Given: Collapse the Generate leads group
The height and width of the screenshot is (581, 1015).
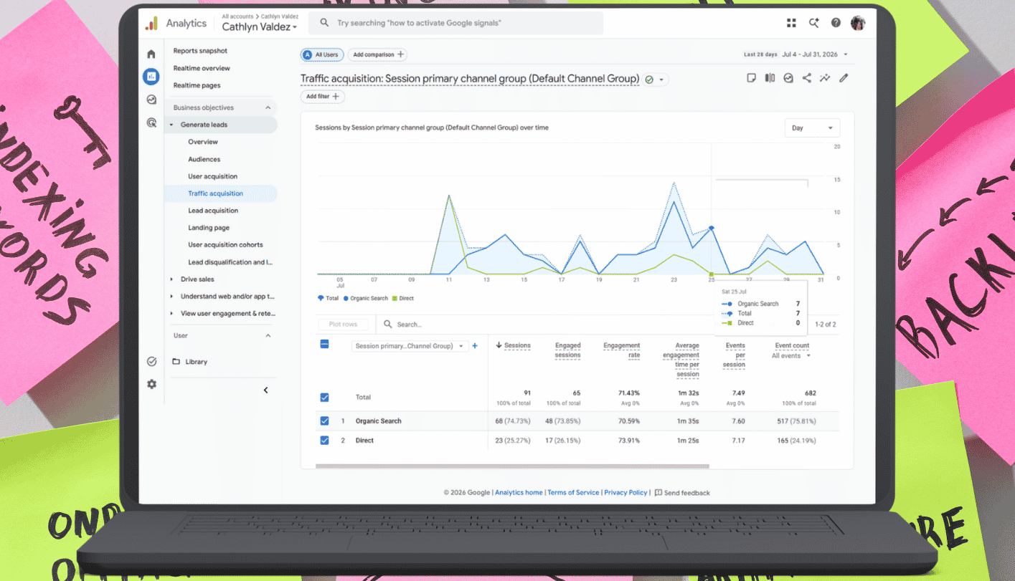Looking at the screenshot, I should pos(171,125).
